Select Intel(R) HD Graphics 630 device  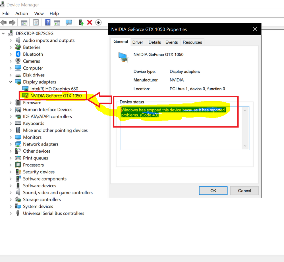click(x=54, y=89)
